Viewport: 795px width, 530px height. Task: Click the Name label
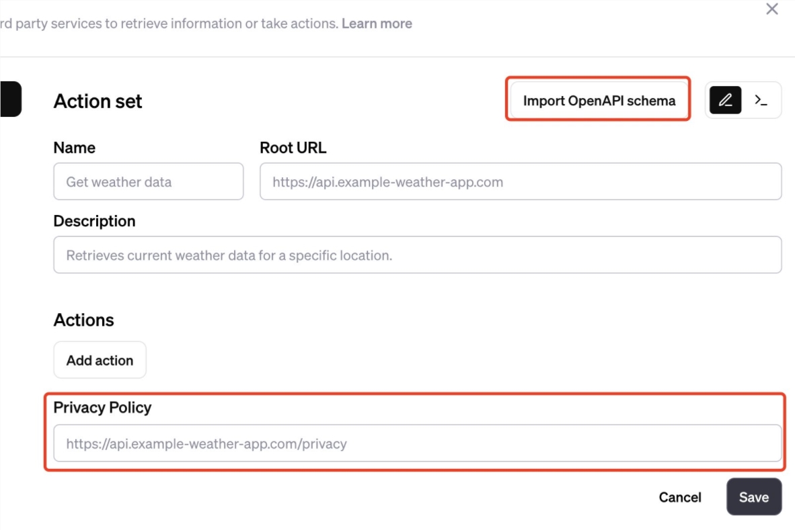[x=75, y=147]
